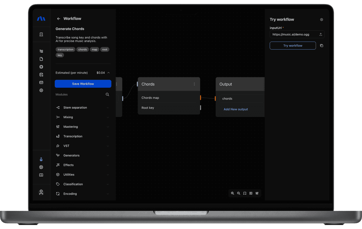Viewport: 362px width, 229px height.
Task: Open the documentation book icon in the sidebar
Action: click(41, 175)
